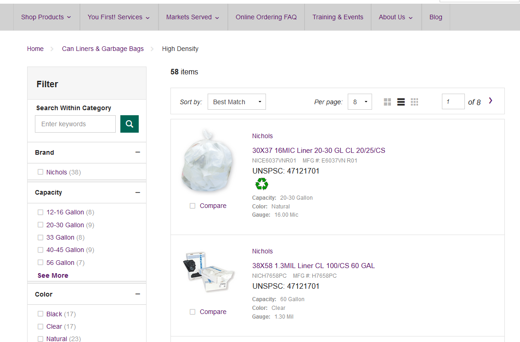
Task: Open Training & Events page
Action: point(338,17)
